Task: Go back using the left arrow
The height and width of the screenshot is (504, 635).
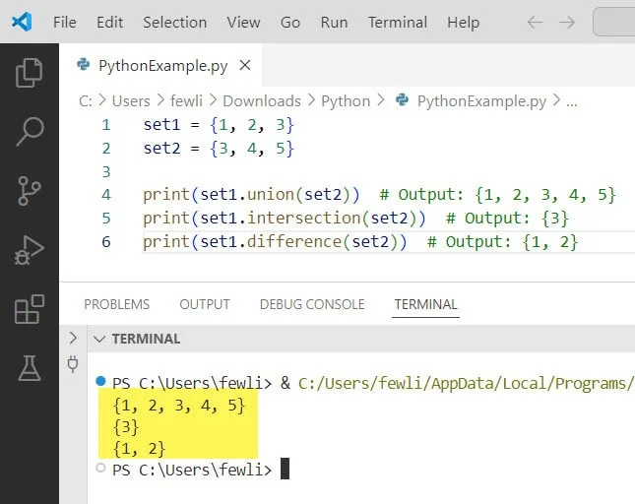Action: tap(535, 23)
